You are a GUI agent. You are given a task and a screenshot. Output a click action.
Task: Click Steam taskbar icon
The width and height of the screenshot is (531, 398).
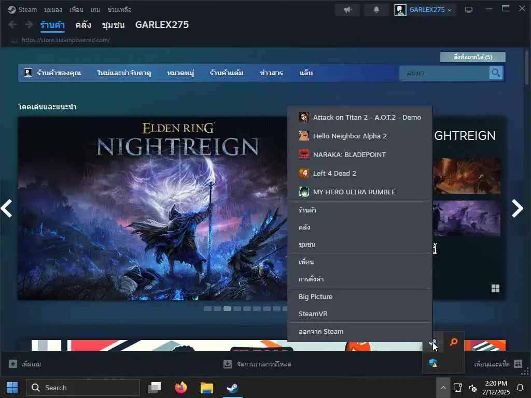(232, 388)
